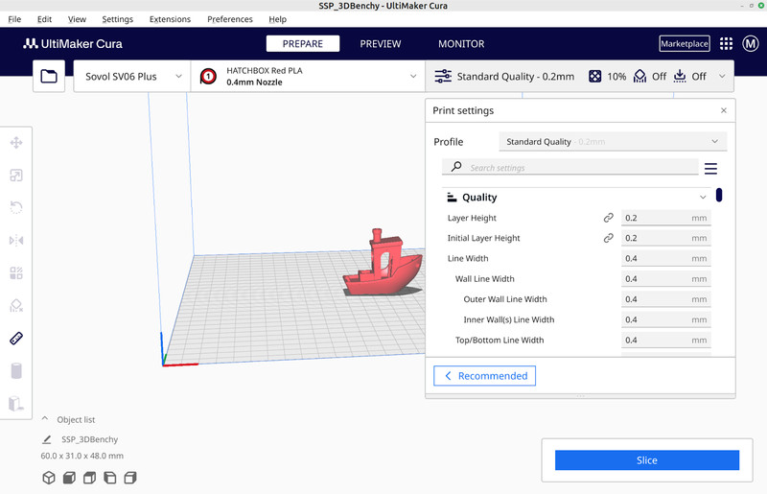This screenshot has height=494, width=767.
Task: Close the Print settings panel
Action: tap(724, 110)
